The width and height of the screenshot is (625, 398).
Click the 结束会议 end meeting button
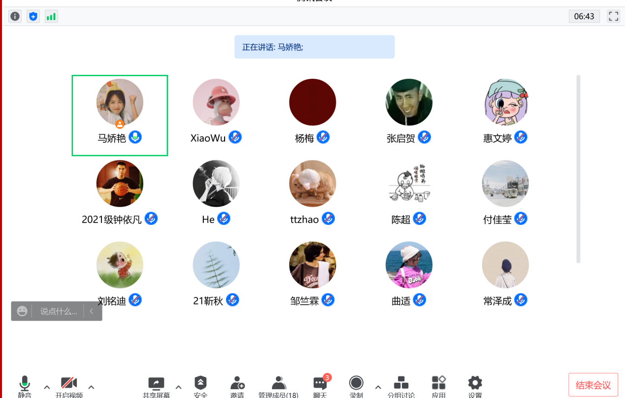(x=593, y=385)
